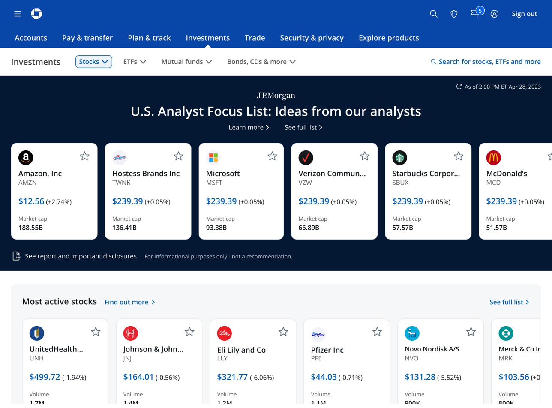Viewport: 552px width, 408px height.
Task: Expand the ETFs dropdown
Action: (x=135, y=62)
